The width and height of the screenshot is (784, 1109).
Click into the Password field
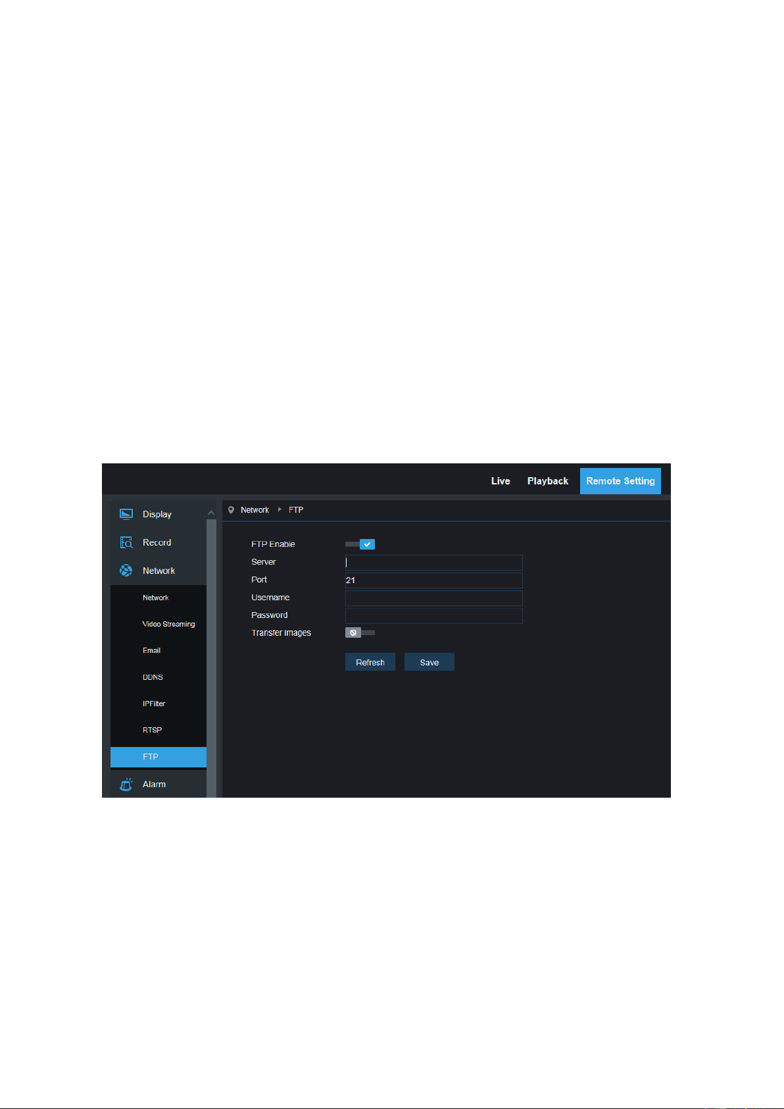(x=434, y=615)
